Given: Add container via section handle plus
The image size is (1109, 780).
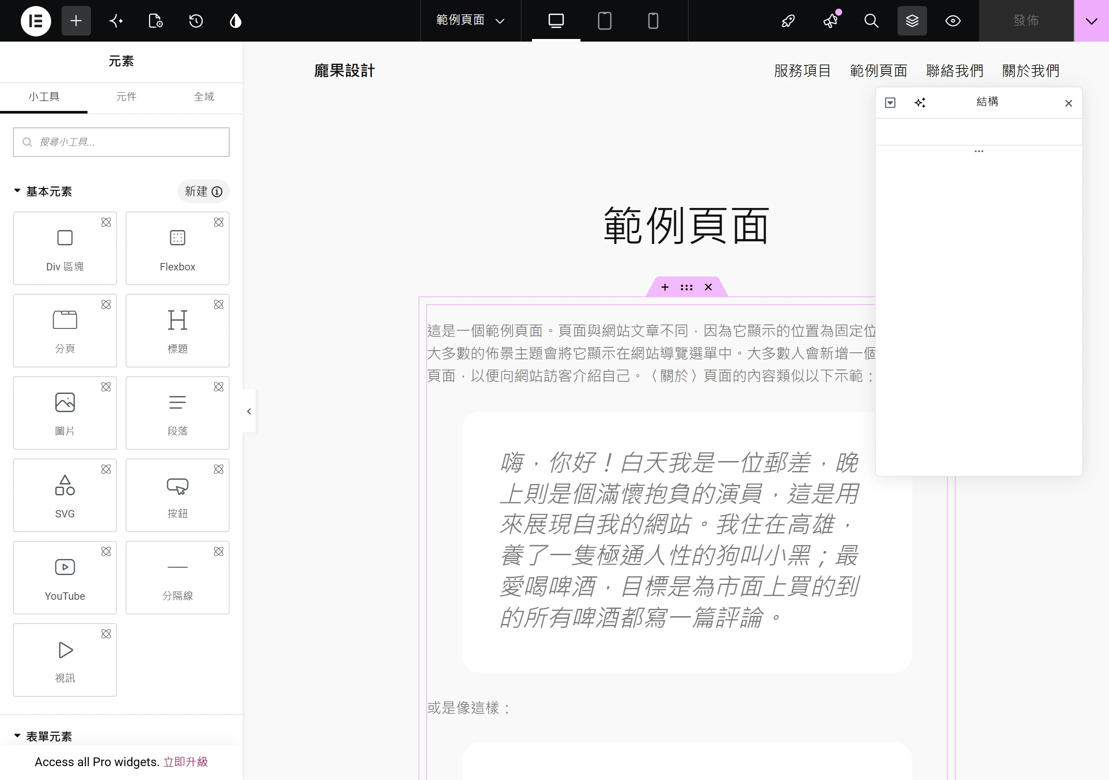Looking at the screenshot, I should tap(665, 287).
